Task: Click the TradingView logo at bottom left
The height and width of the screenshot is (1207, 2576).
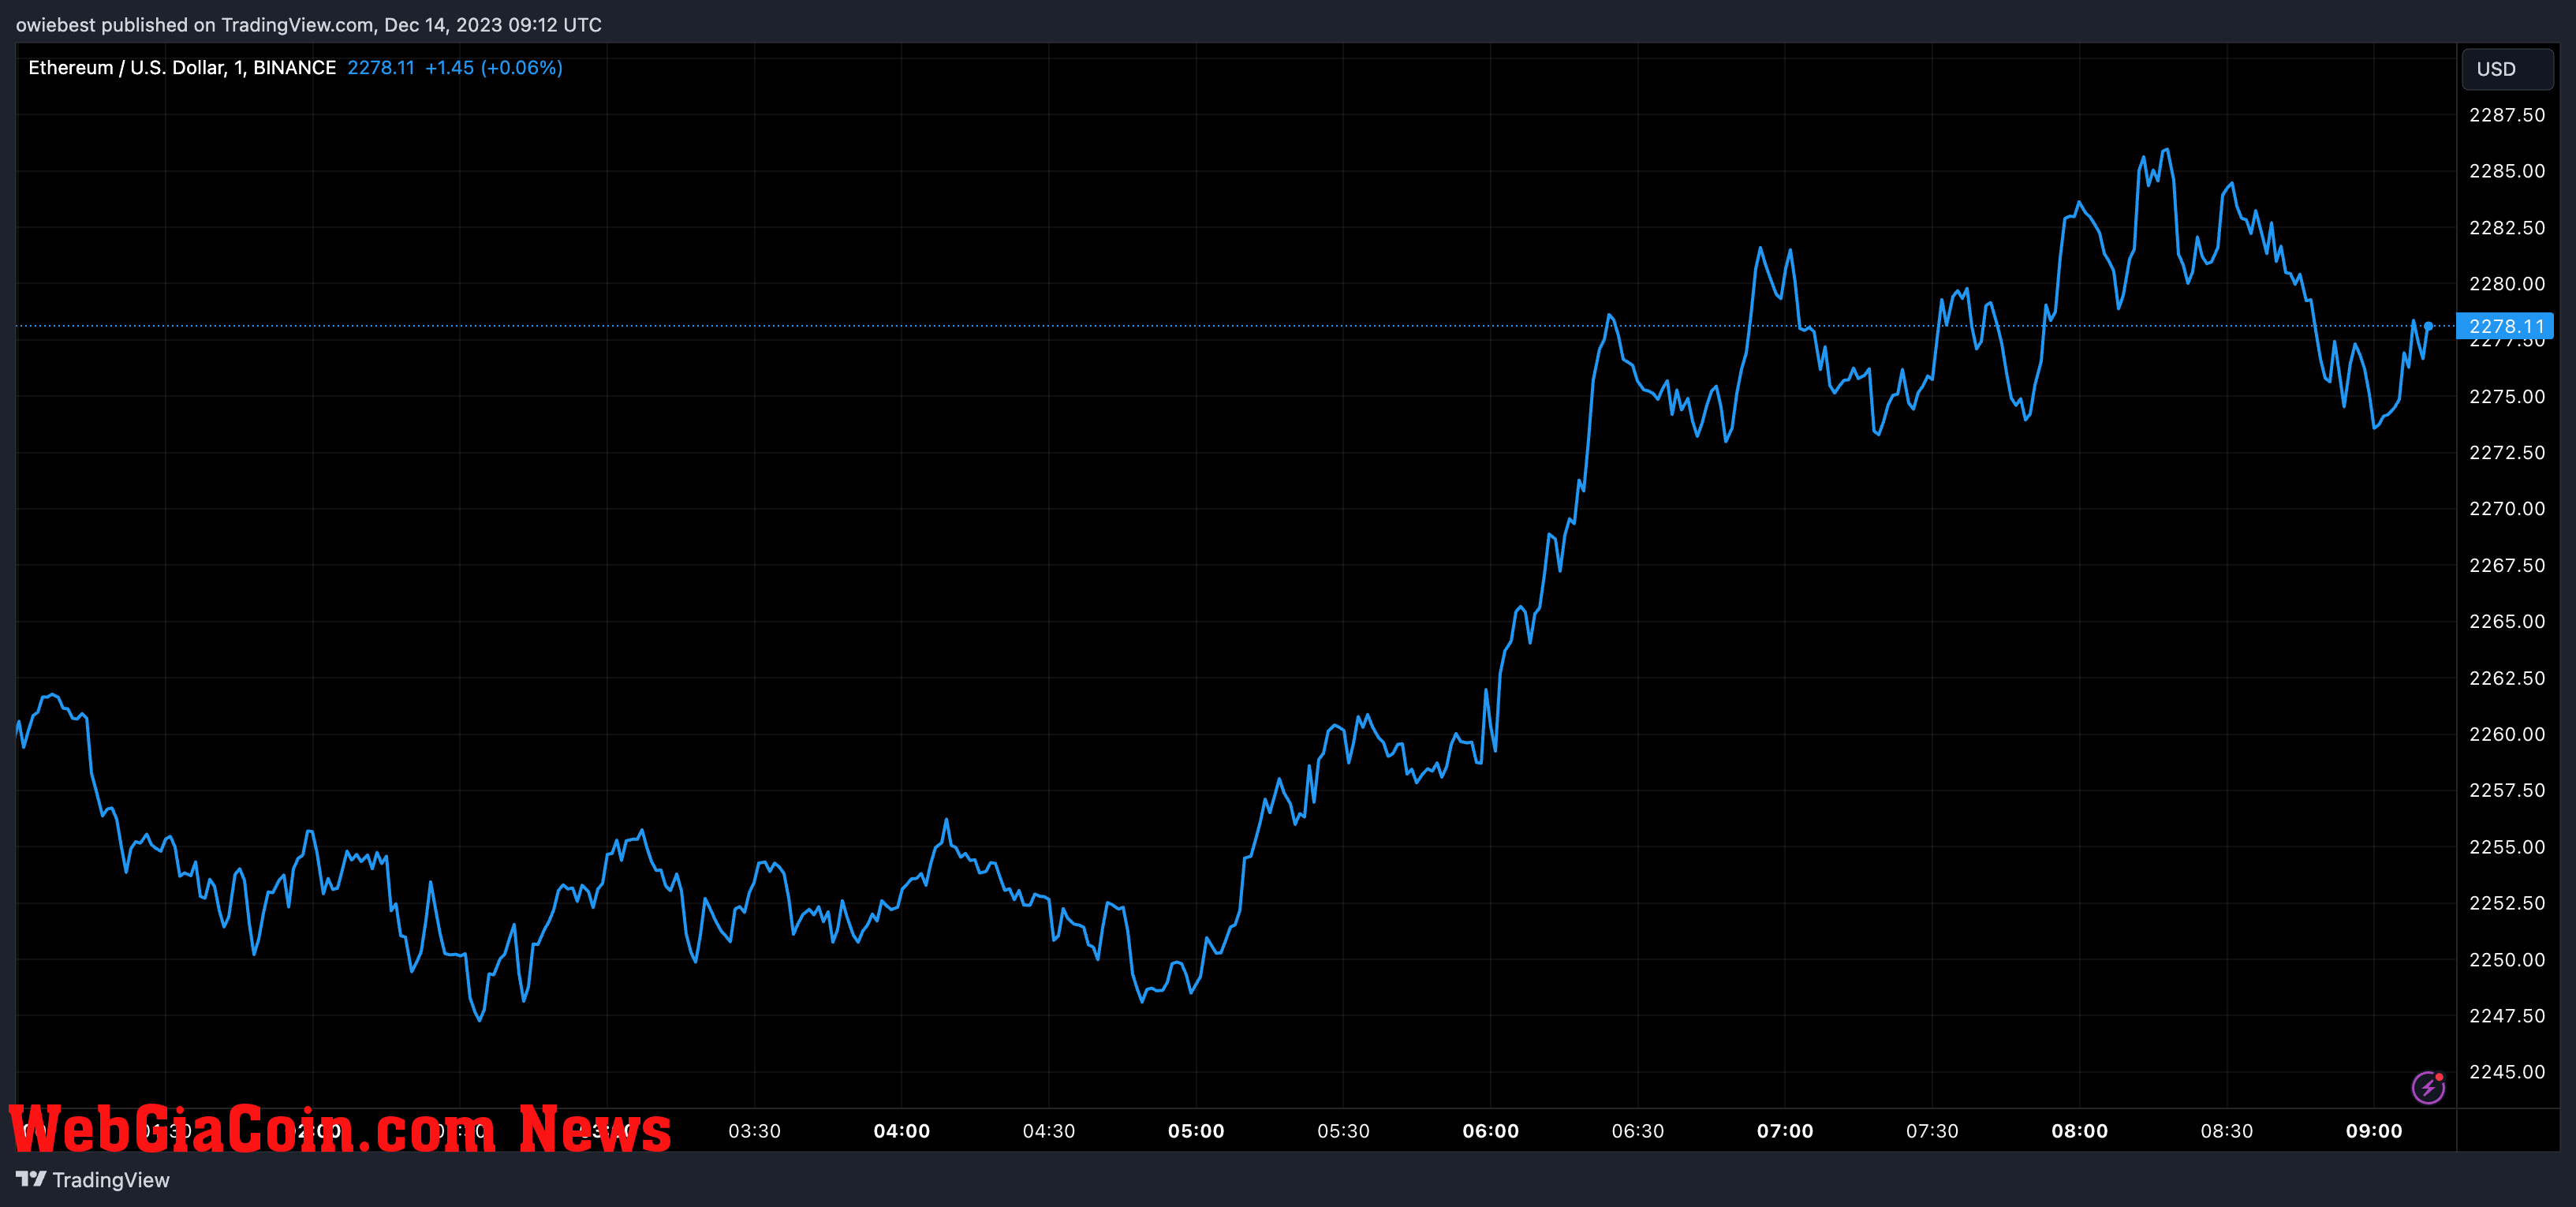Action: click(31, 1179)
